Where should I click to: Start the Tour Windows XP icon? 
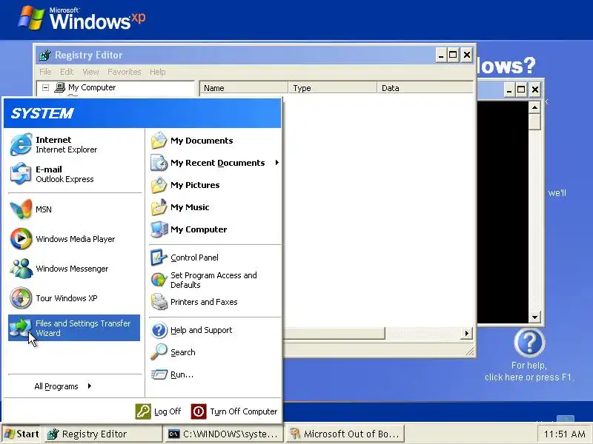(x=21, y=298)
